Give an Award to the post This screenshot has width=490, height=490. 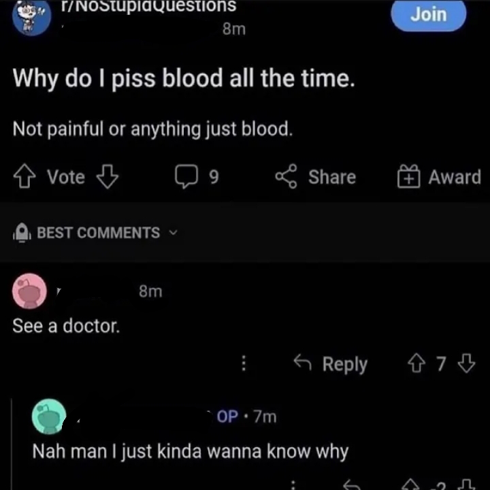[439, 178]
